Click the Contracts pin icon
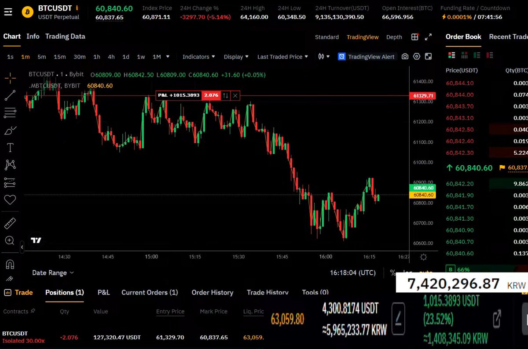Image resolution: width=528 pixels, height=349 pixels. coord(32,311)
